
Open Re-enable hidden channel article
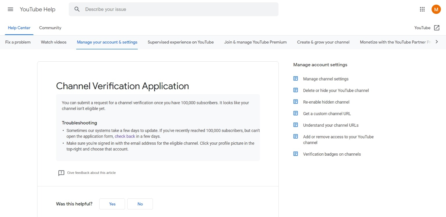pos(326,102)
